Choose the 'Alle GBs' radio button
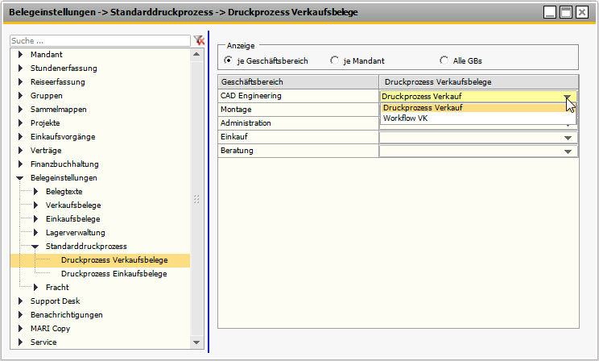 pos(444,60)
